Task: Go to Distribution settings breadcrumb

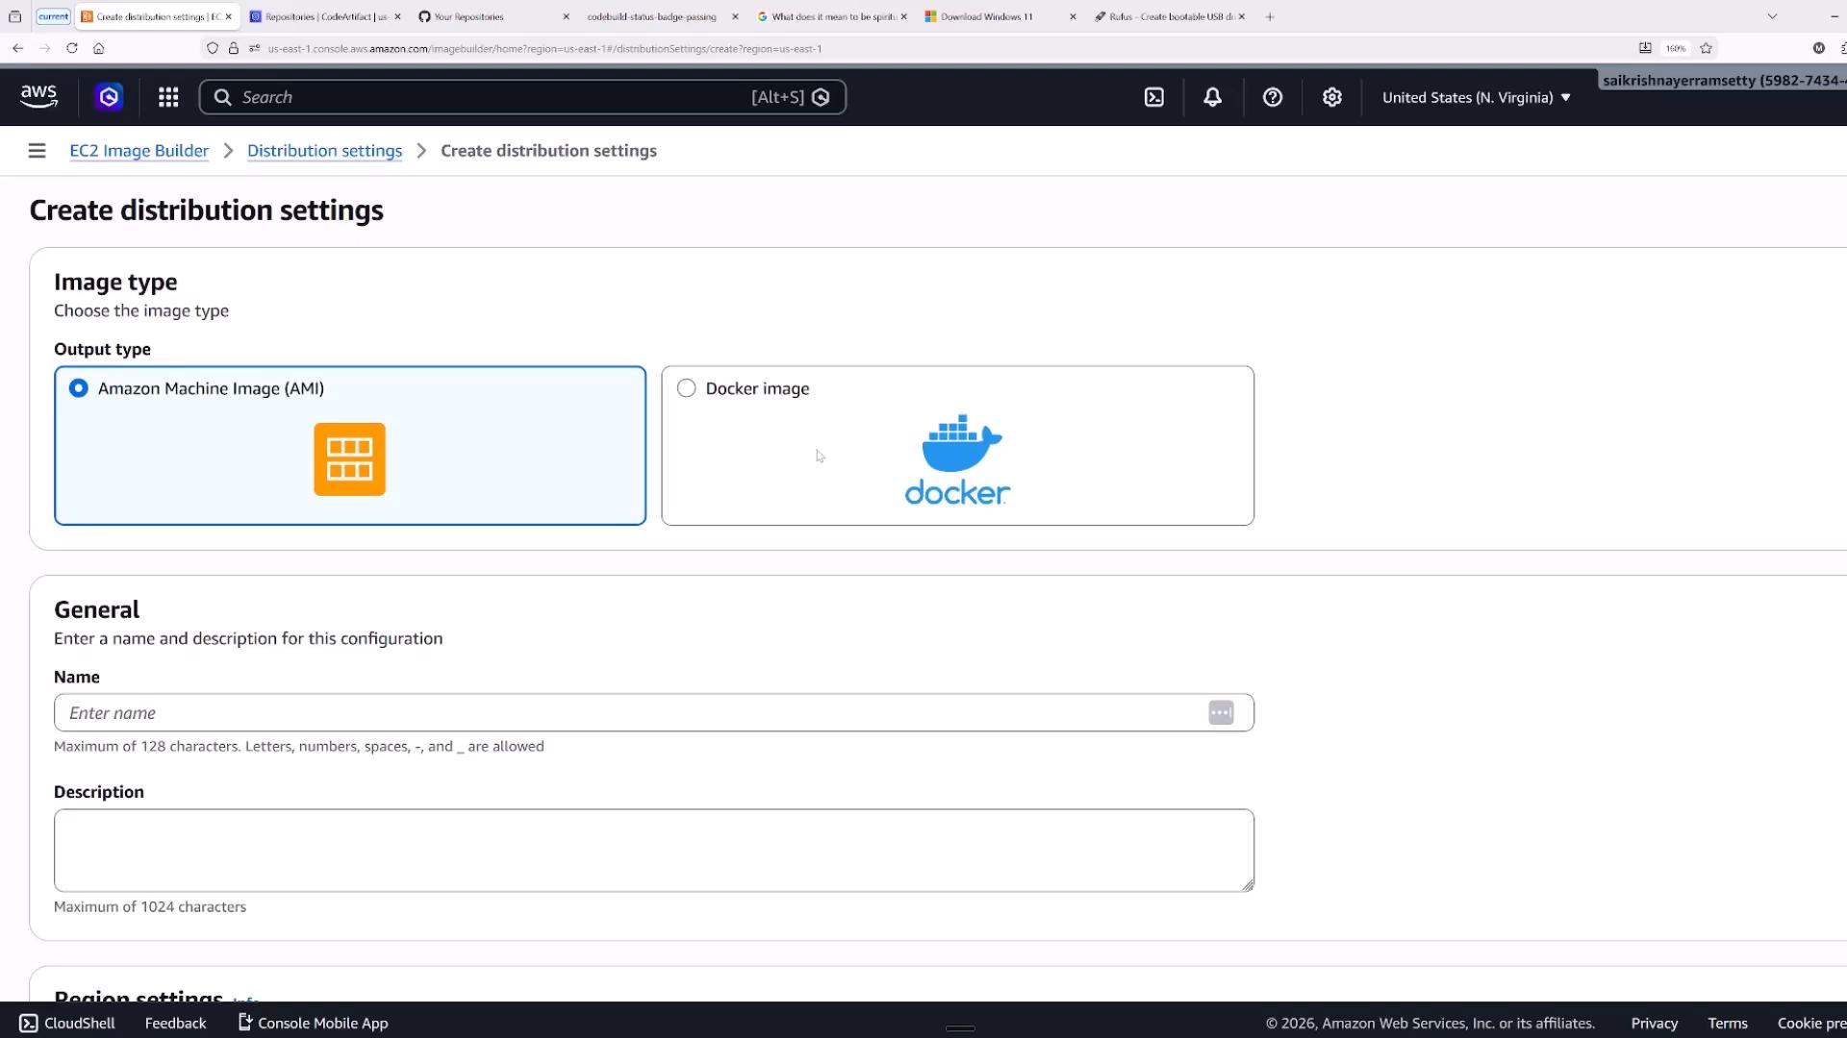Action: tap(324, 151)
